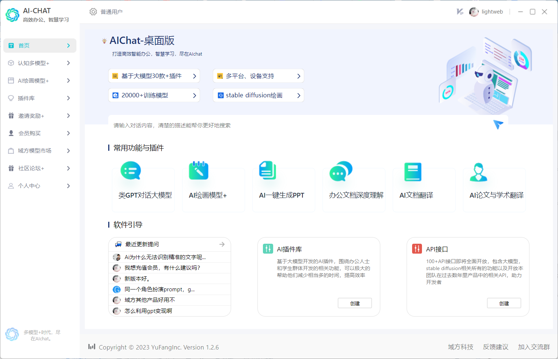558x359 pixels.
Task: Click the 插件库 lightbulb icon
Action: [11, 98]
